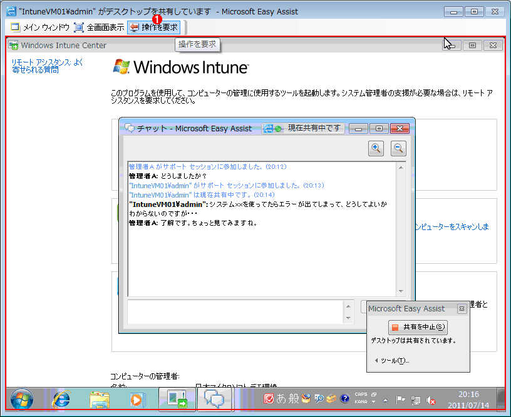Click the Windows Intune Center title bar icon

click(x=13, y=45)
